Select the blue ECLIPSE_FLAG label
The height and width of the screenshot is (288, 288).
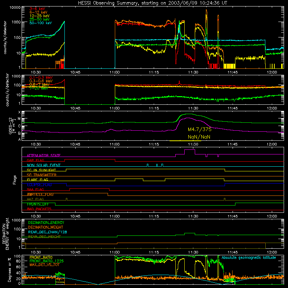point(39,185)
